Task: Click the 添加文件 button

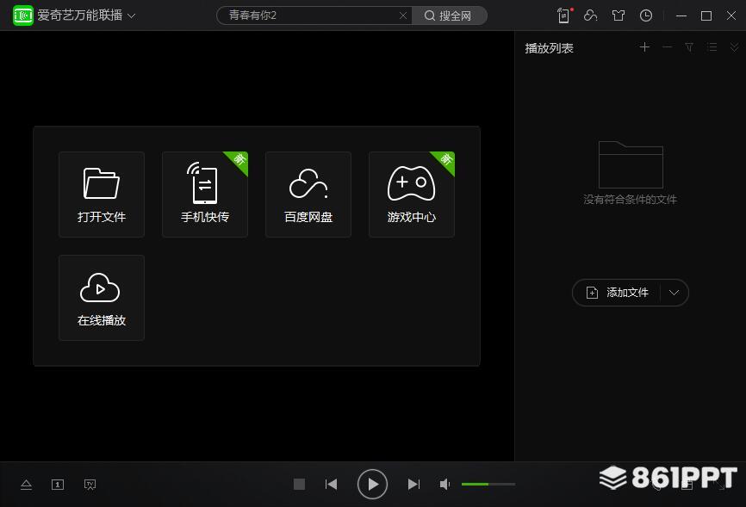Action: [x=617, y=293]
